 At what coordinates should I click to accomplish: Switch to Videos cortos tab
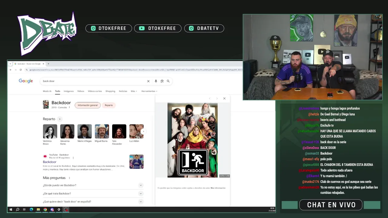95,91
